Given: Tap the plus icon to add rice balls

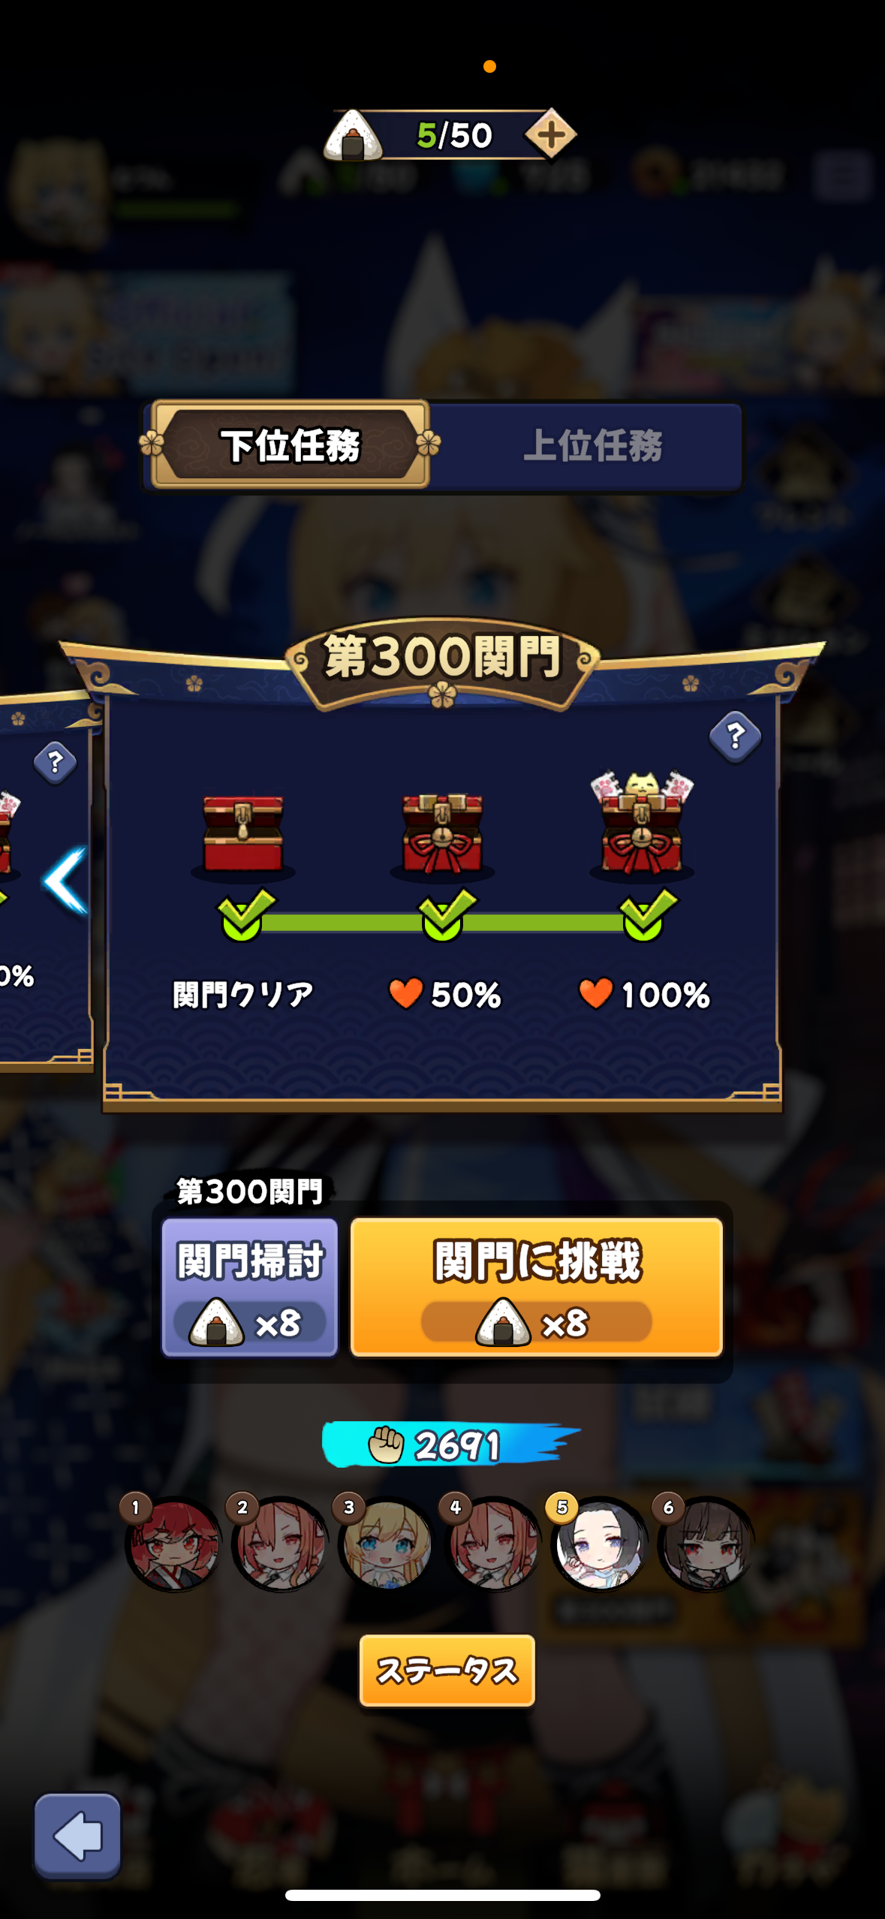Looking at the screenshot, I should (x=550, y=135).
